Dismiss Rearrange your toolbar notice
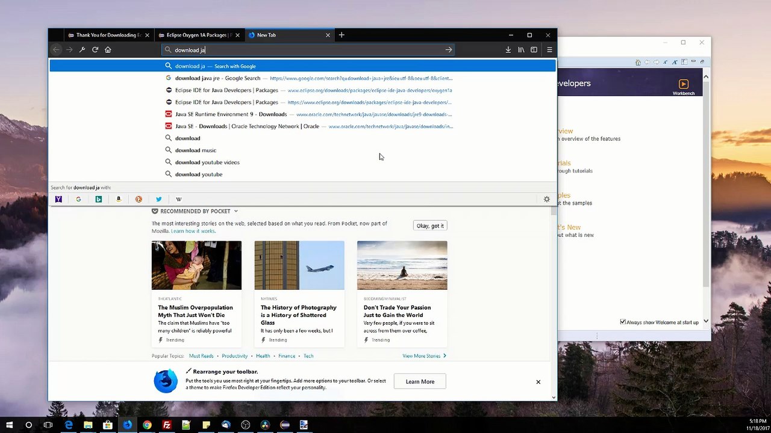 click(538, 382)
